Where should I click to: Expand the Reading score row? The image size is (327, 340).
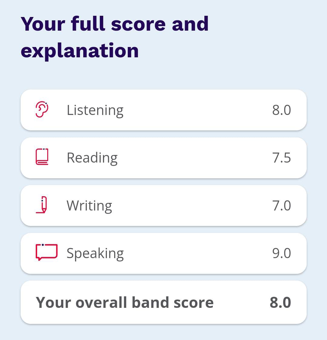tap(163, 157)
